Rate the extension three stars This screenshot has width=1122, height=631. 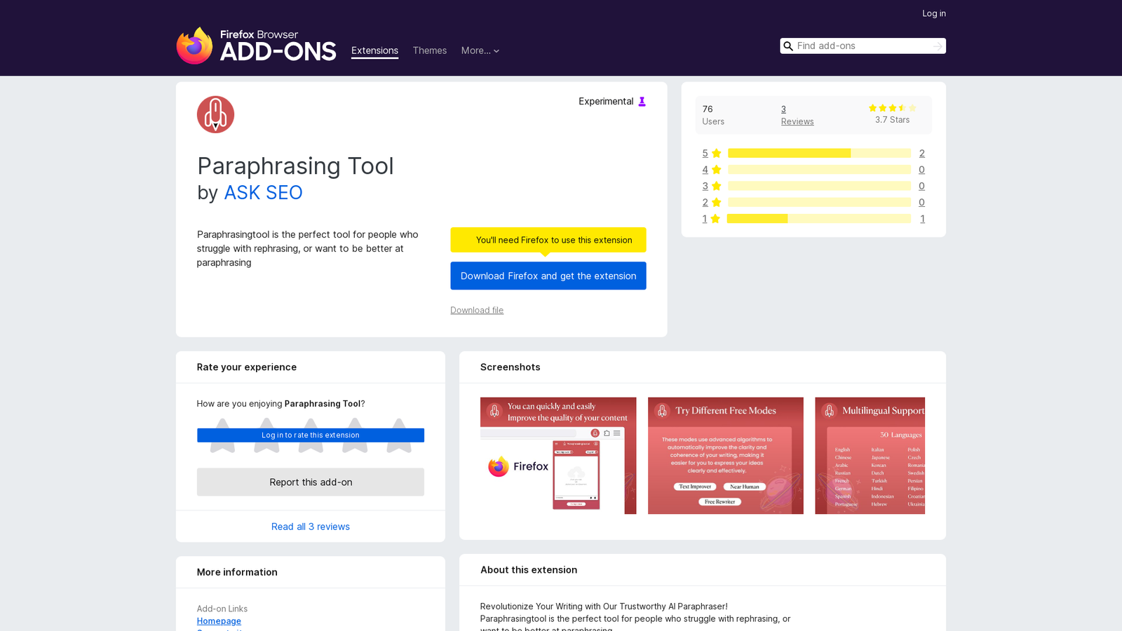(x=311, y=435)
